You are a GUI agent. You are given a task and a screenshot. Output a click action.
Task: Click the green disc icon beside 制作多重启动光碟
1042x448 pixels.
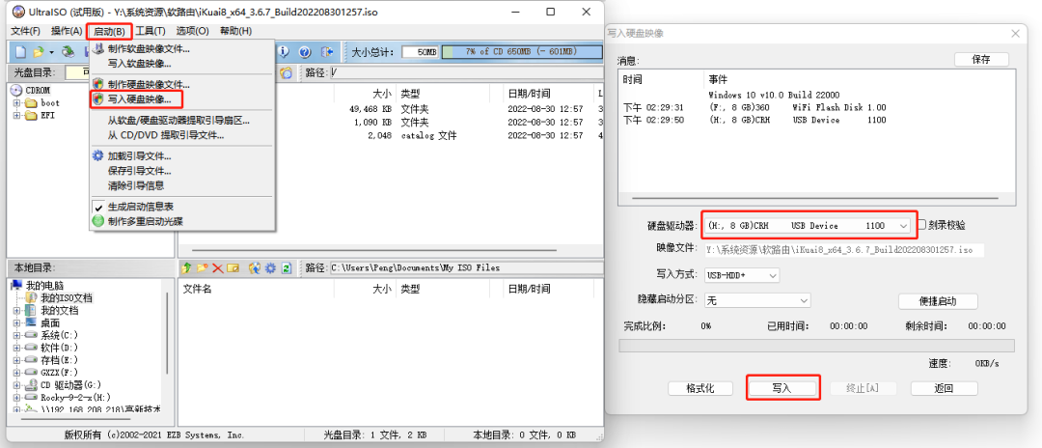(98, 221)
